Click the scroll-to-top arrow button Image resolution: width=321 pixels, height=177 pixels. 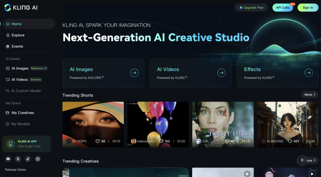tap(302, 161)
